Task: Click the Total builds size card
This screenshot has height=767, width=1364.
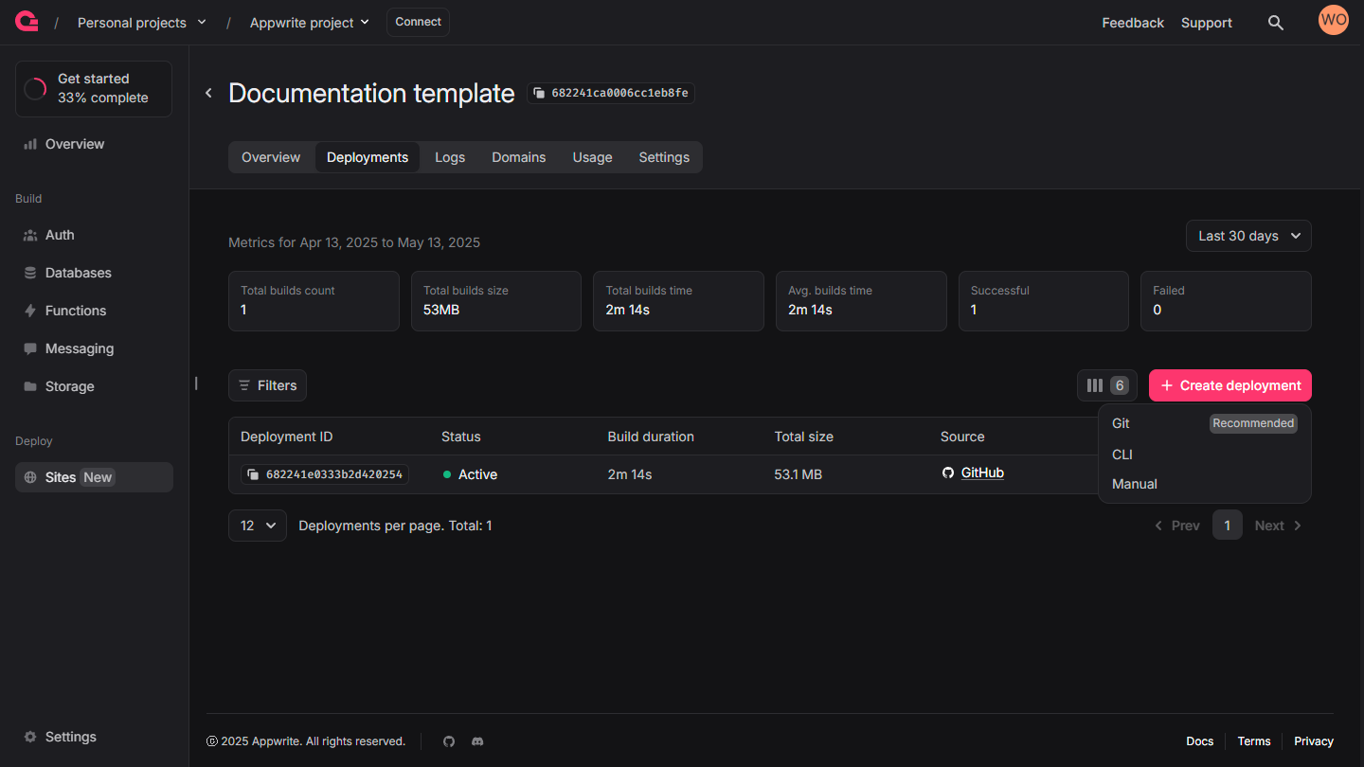Action: coord(496,301)
